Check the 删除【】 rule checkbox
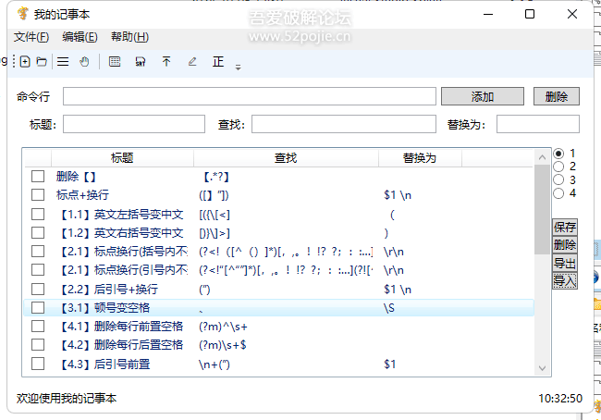This screenshot has width=601, height=420. point(38,177)
